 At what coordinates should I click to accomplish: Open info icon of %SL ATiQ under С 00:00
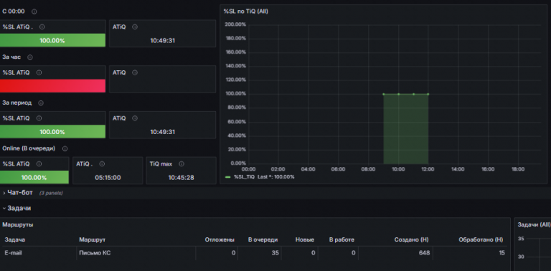[42, 27]
